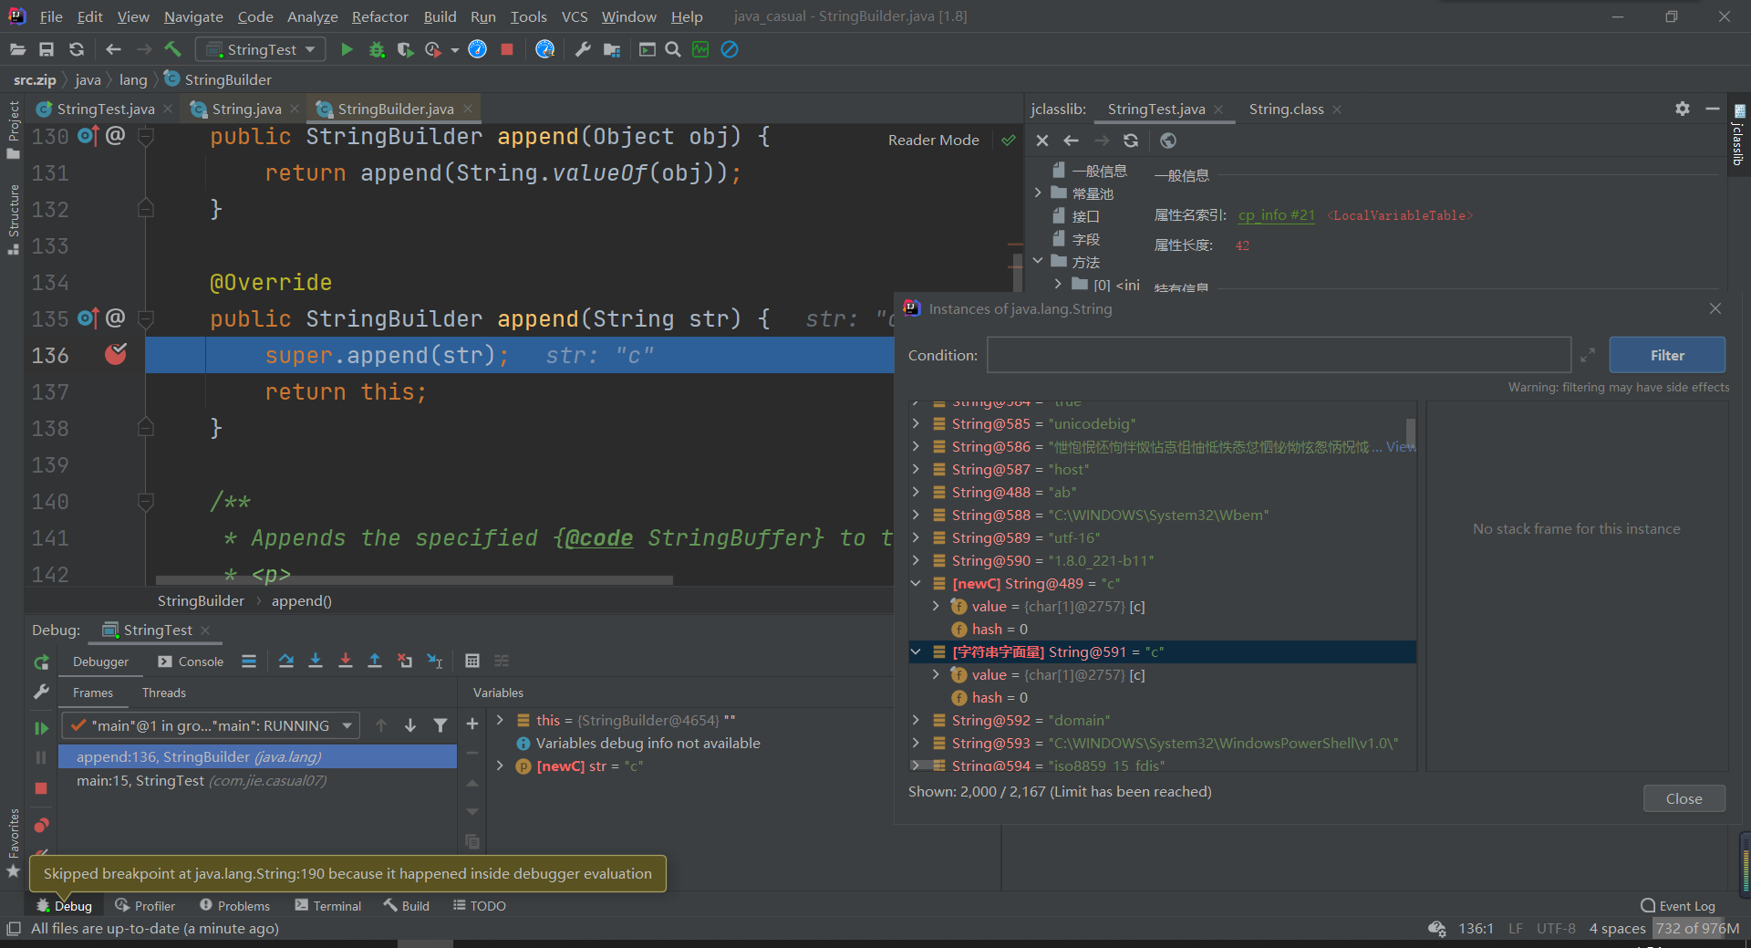This screenshot has width=1751, height=948.
Task: Open the Event Log
Action: (x=1678, y=905)
